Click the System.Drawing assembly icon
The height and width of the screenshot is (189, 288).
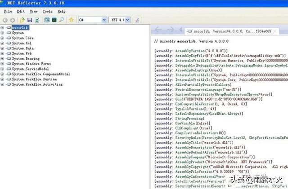tap(9, 59)
